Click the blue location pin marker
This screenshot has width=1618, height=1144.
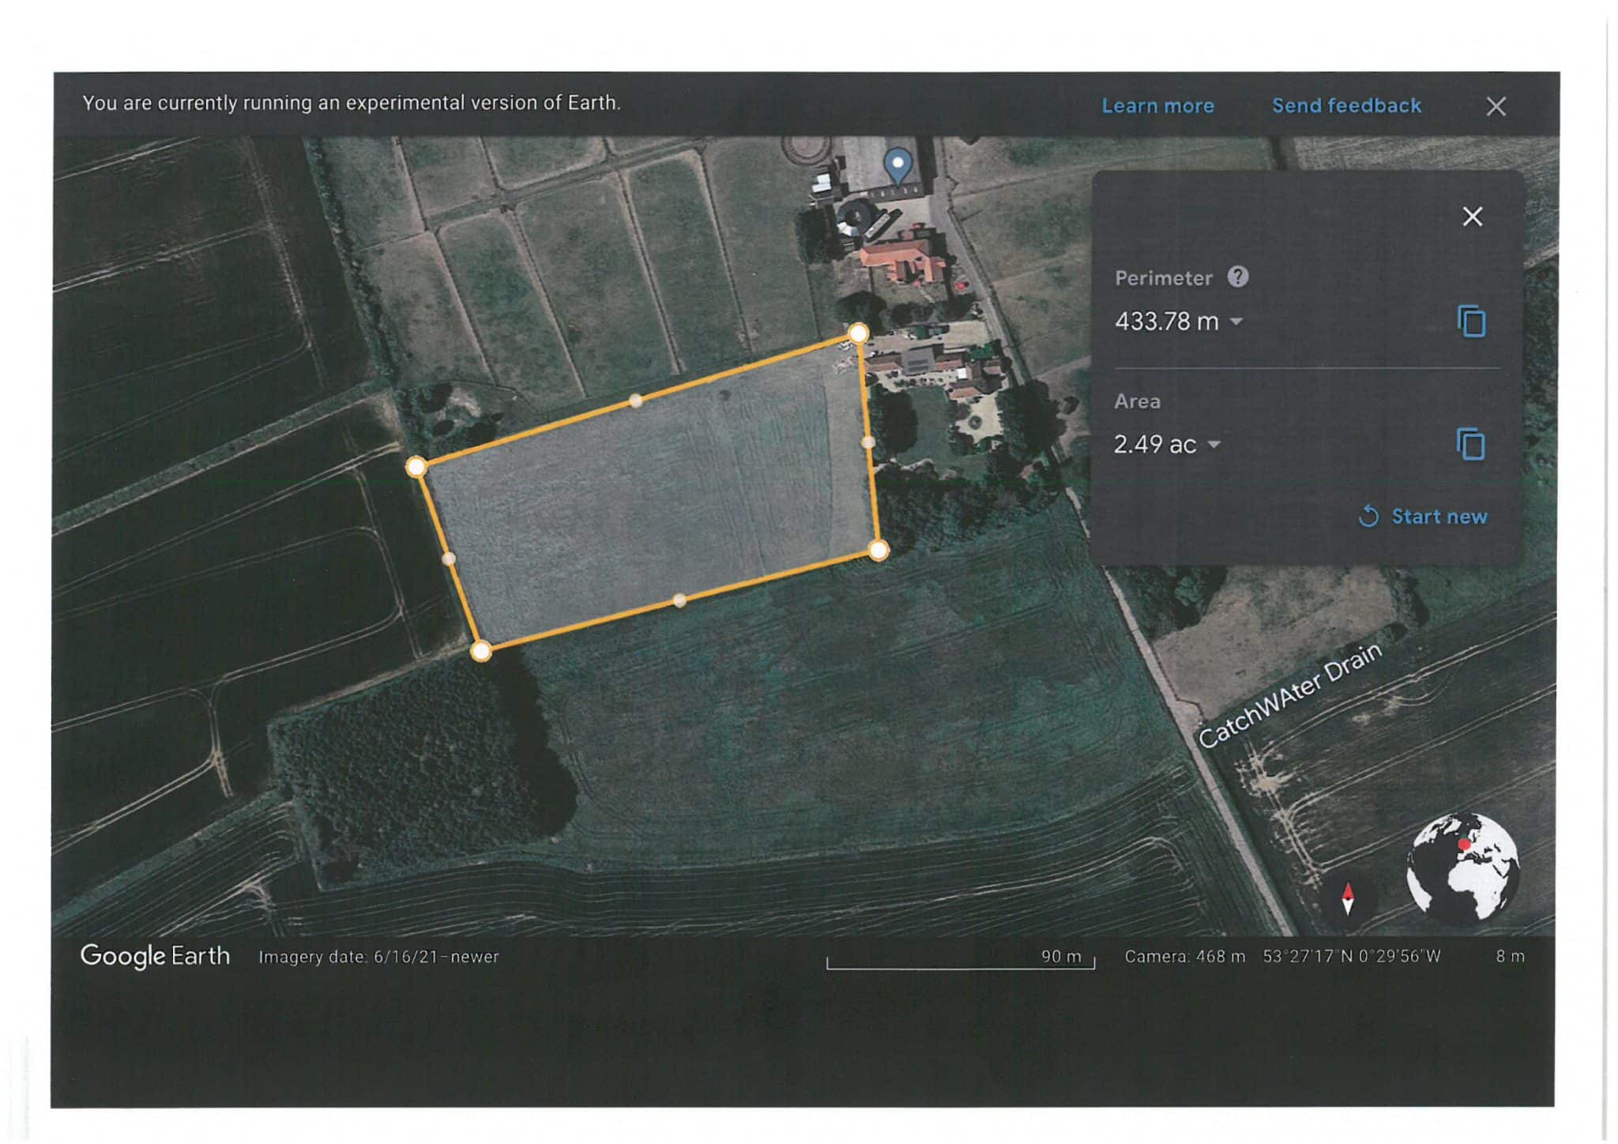tap(897, 166)
